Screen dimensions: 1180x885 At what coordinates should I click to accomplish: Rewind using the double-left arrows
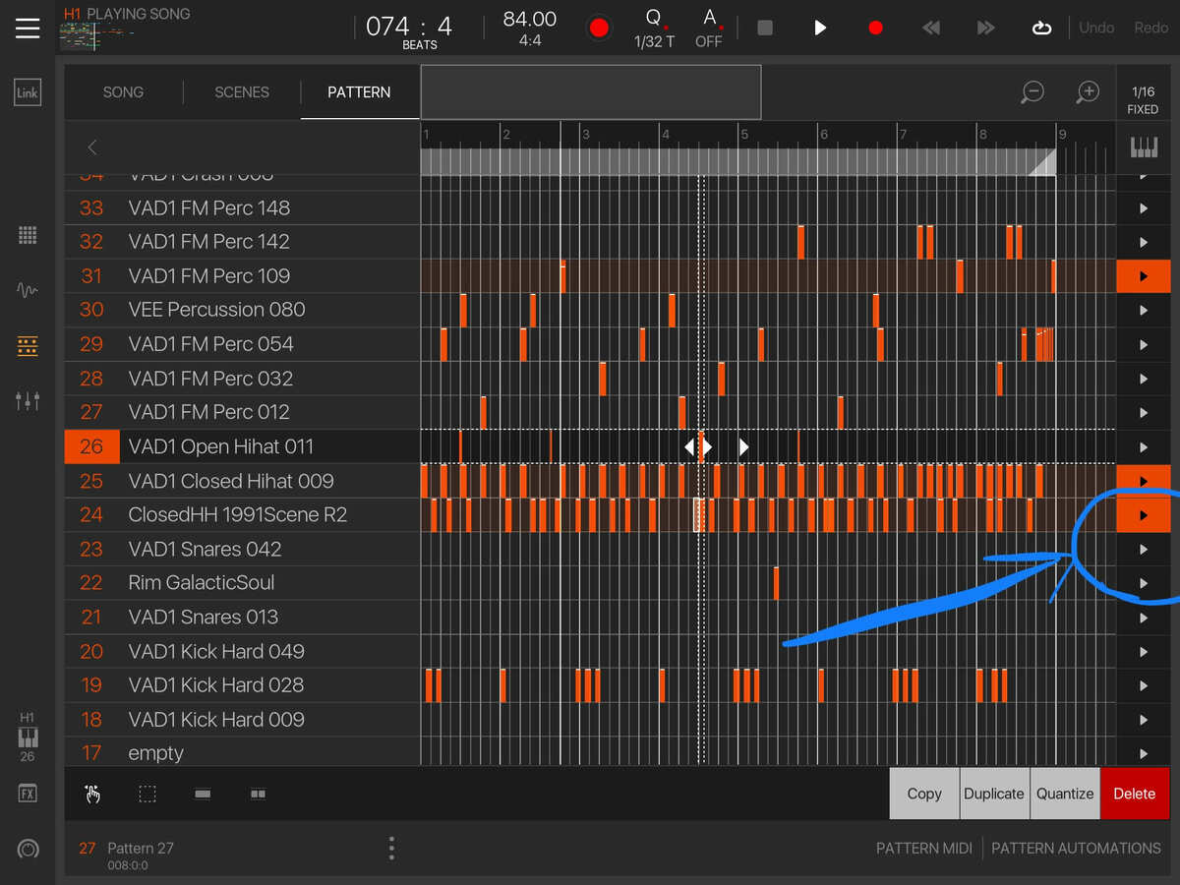[x=930, y=28]
